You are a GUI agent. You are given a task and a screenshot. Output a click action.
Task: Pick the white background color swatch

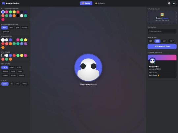pyautogui.click(x=22, y=16)
